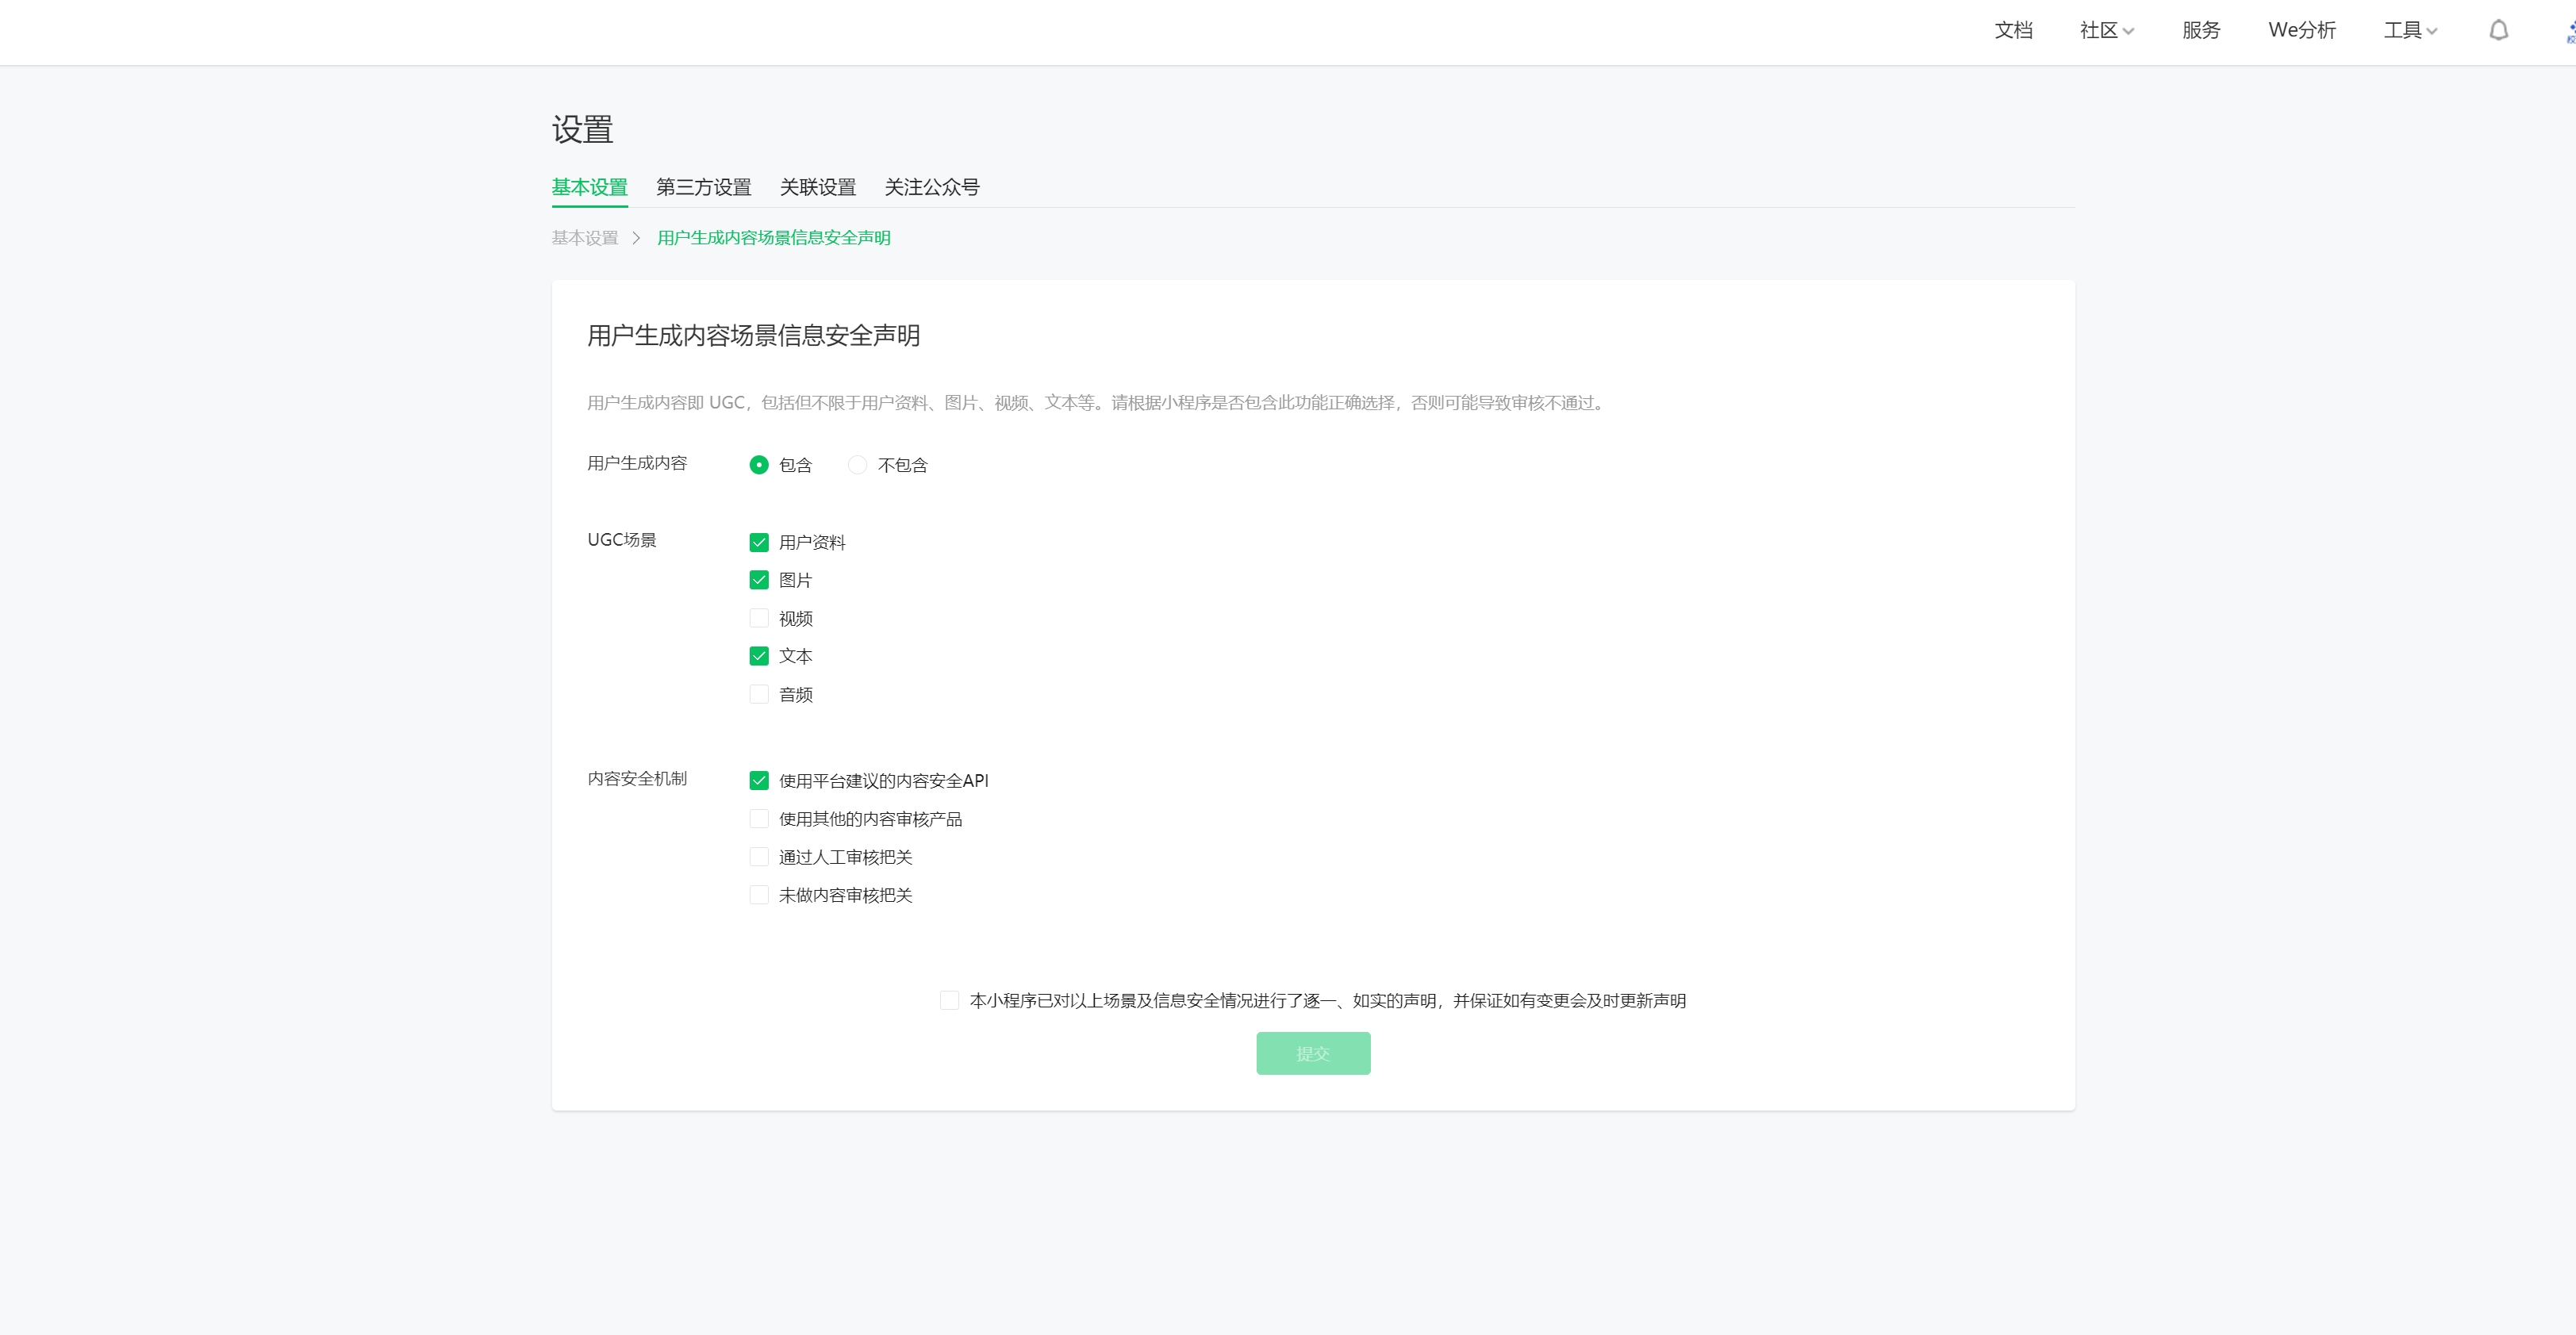This screenshot has width=2576, height=1335.
Task: Open the 服务 menu item
Action: [2200, 31]
